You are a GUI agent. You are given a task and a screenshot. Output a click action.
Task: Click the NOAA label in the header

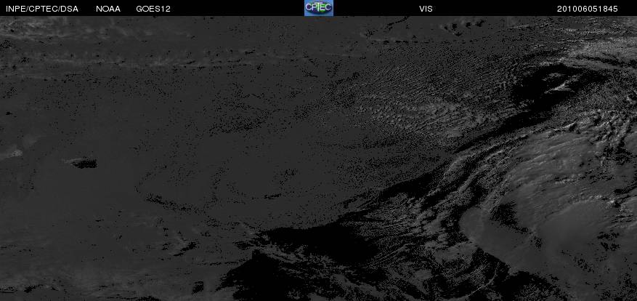[x=108, y=9]
